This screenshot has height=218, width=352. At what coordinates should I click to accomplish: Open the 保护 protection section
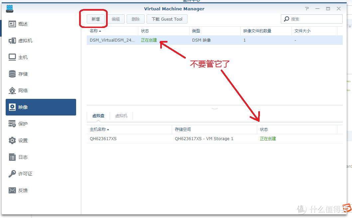[41, 124]
